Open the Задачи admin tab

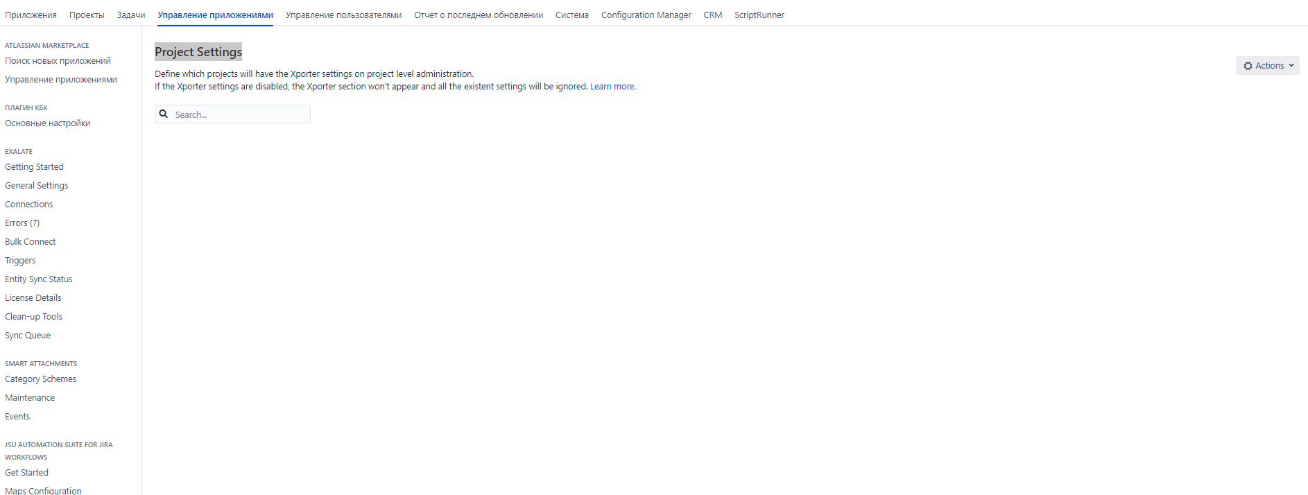pos(131,15)
